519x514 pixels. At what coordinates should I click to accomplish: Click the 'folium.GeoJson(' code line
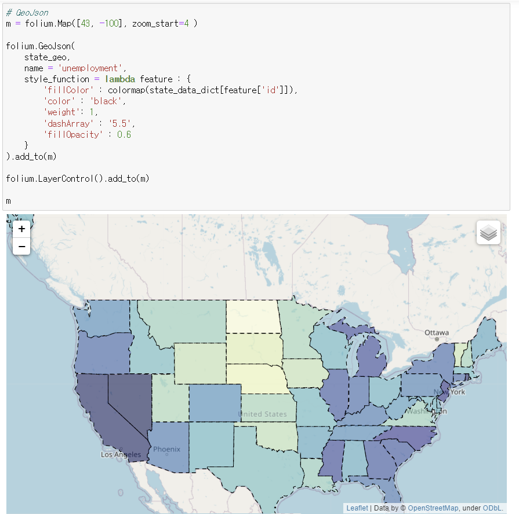[41, 46]
